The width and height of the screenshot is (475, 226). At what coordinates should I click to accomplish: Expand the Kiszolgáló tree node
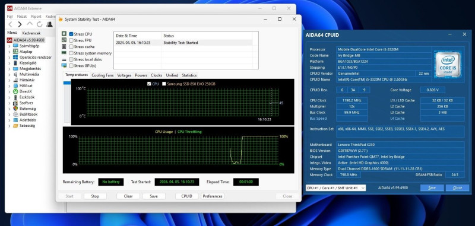9,63
